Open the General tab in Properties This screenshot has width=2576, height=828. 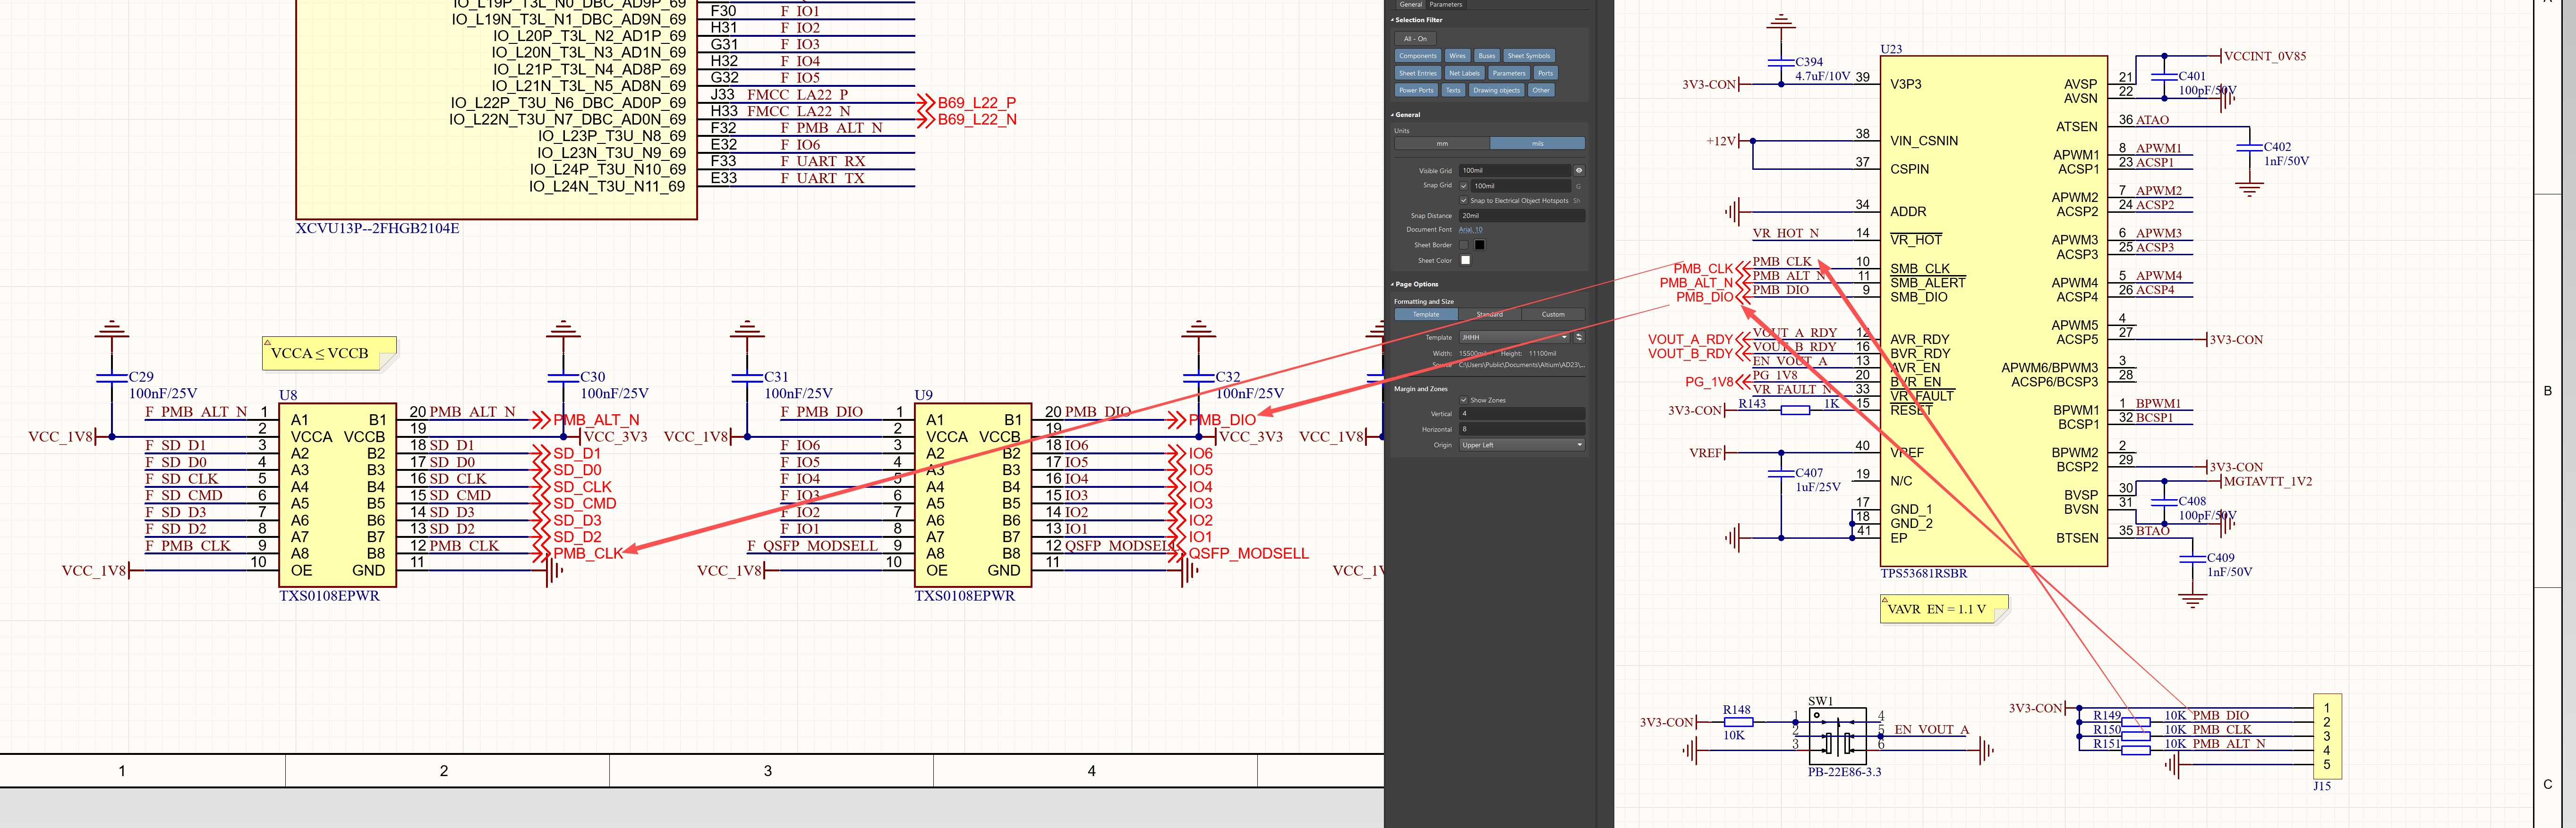(x=1410, y=5)
